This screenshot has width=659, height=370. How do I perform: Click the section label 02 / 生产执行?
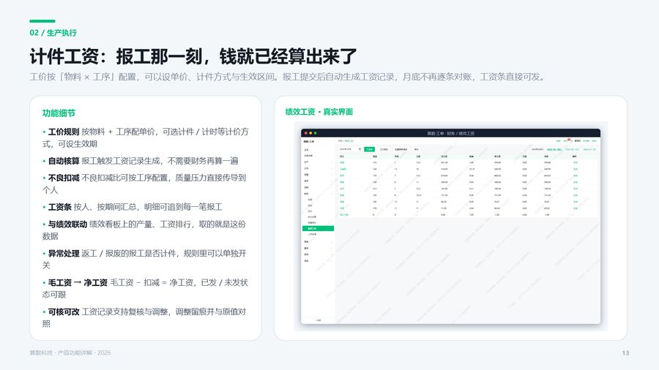click(53, 33)
